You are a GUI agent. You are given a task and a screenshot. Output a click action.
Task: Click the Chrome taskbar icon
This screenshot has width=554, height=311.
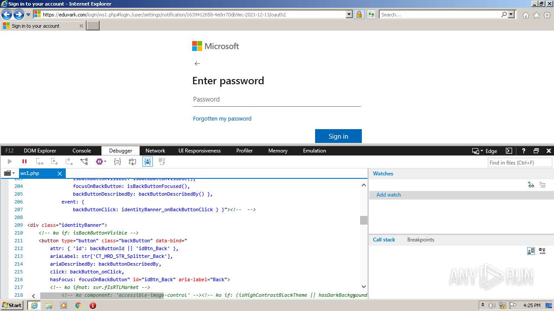(x=78, y=305)
